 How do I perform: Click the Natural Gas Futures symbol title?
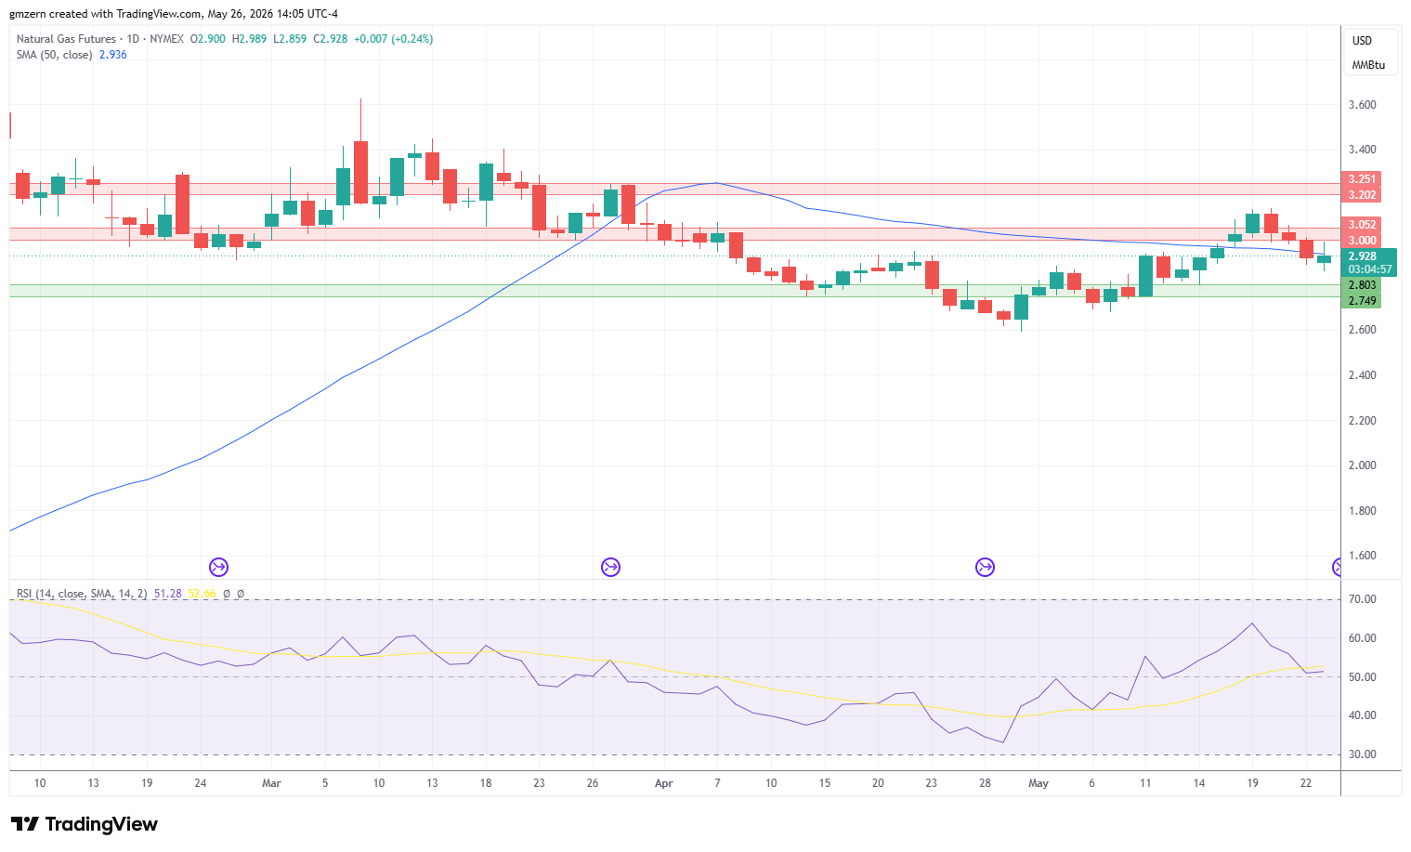point(66,39)
